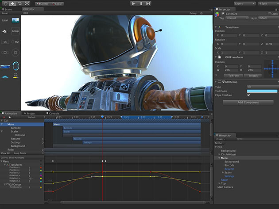Screen dimensions: 279x209
Task: Click the To Back button
Action: point(253,76)
